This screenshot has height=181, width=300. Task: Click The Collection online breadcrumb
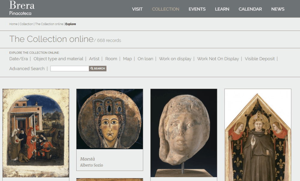pyautogui.click(x=49, y=24)
